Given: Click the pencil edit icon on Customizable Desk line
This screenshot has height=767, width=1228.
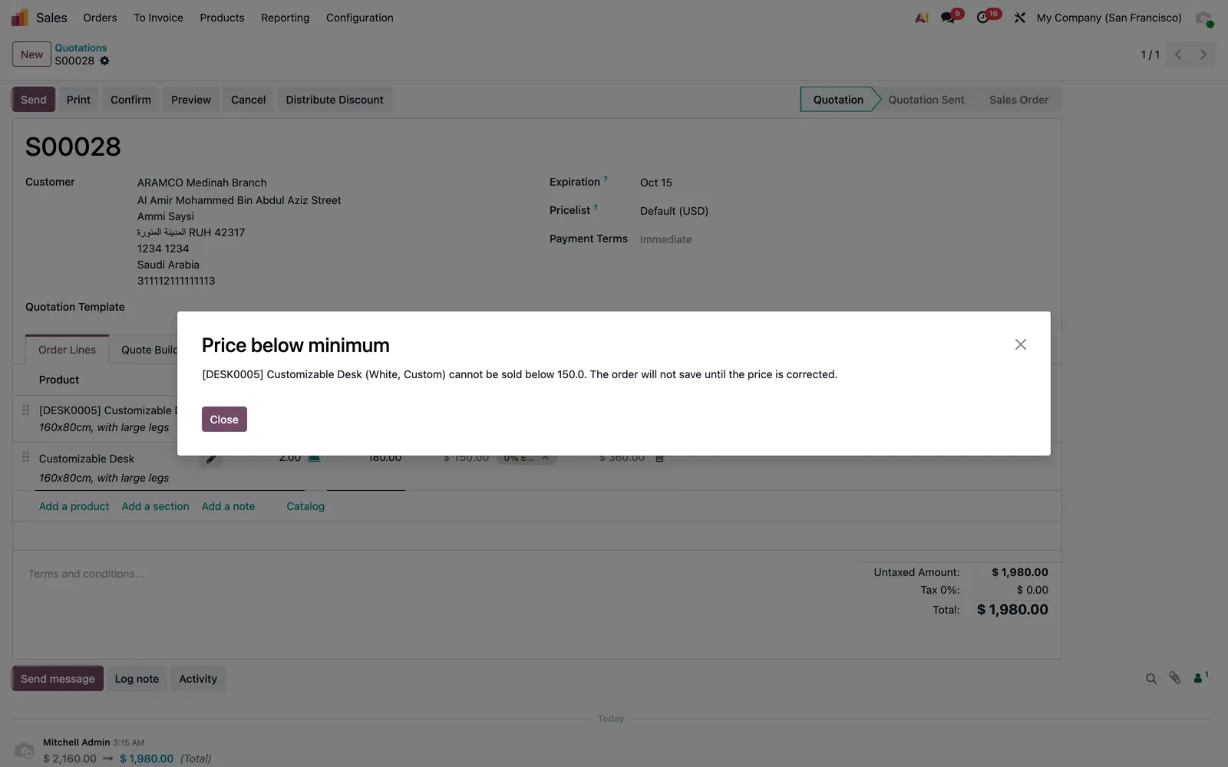Looking at the screenshot, I should tap(211, 459).
